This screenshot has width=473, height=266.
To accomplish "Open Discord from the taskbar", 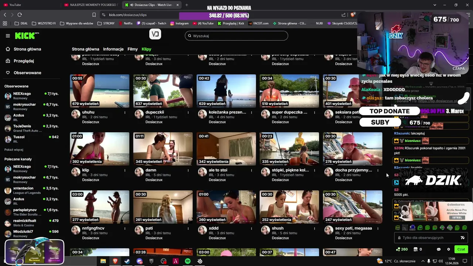I will click(x=139, y=261).
